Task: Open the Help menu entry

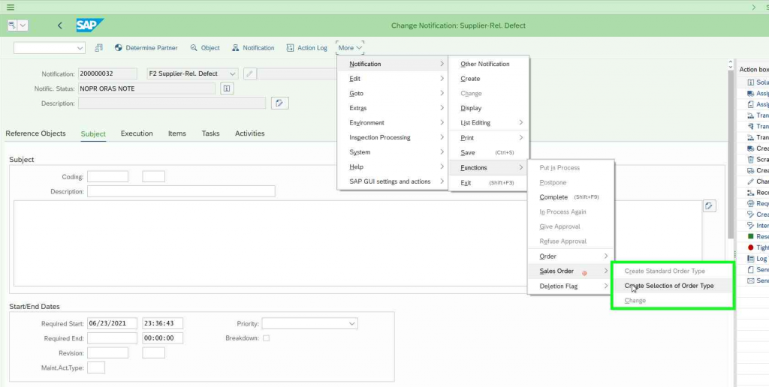Action: (x=392, y=166)
